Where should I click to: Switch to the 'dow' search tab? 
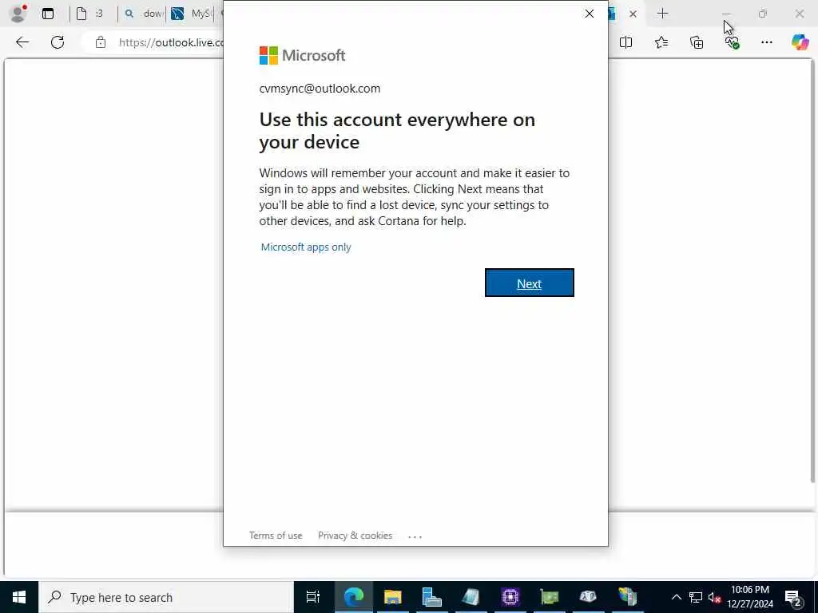144,14
